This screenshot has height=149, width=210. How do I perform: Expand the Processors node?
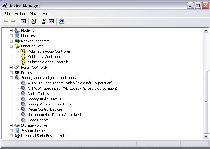pos(11,73)
